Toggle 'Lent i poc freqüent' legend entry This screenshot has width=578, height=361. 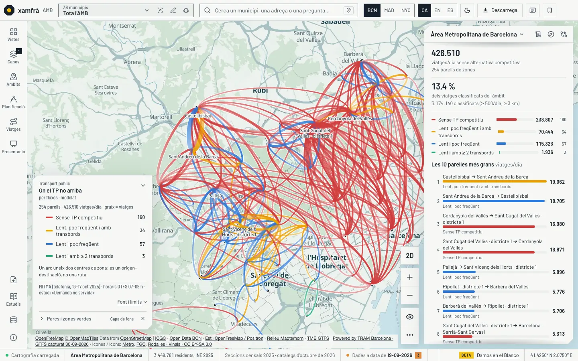96,244
